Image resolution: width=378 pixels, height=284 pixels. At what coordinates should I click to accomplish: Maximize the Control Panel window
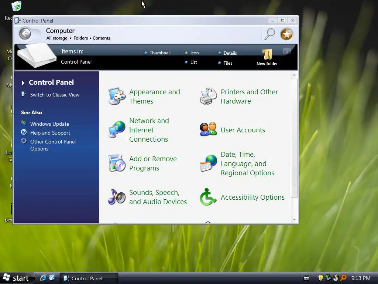282,21
